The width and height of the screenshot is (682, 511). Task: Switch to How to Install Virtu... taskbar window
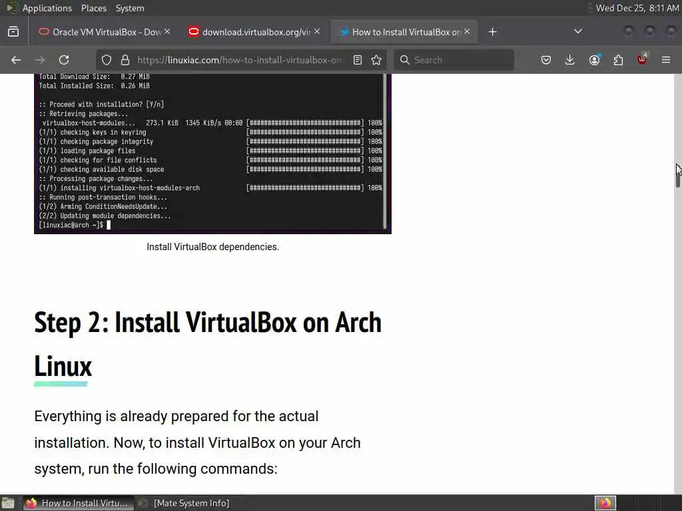78,503
